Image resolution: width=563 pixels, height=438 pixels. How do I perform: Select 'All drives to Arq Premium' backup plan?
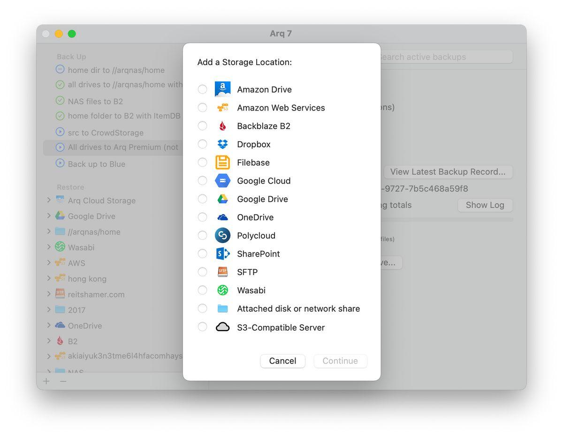[x=113, y=147]
